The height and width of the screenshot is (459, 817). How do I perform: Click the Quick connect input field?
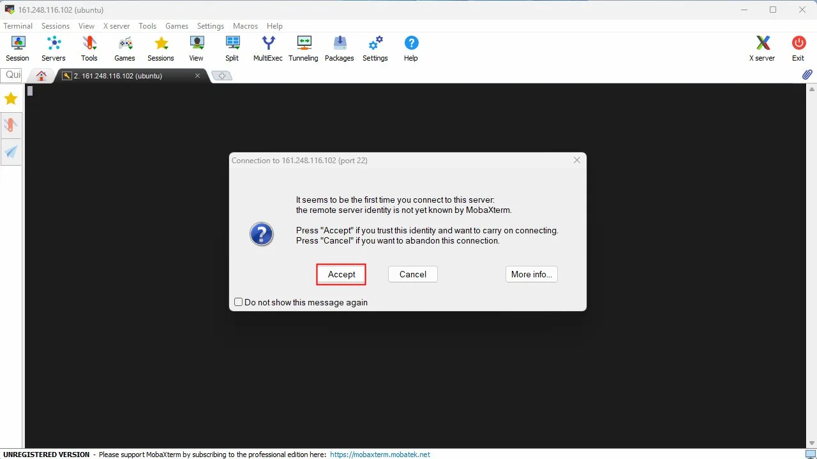(x=11, y=75)
